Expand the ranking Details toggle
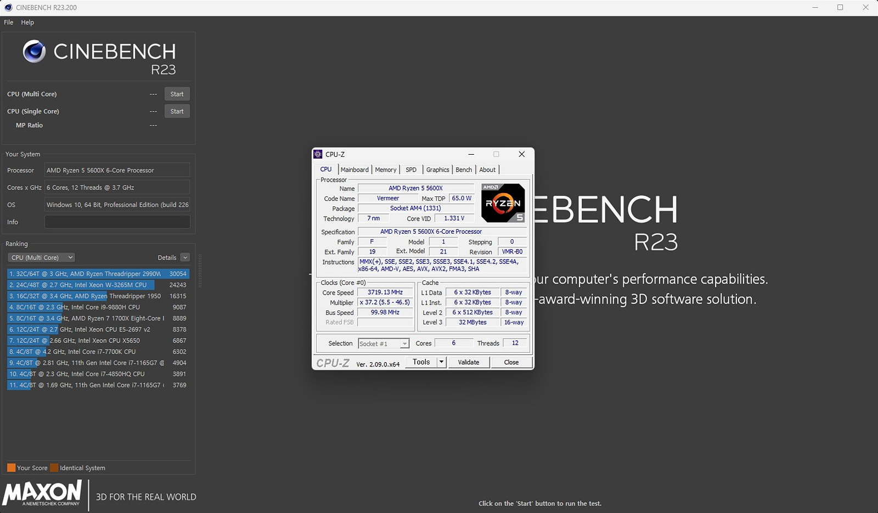The image size is (878, 513). [x=185, y=257]
